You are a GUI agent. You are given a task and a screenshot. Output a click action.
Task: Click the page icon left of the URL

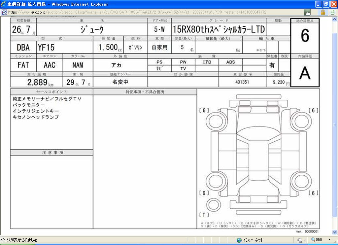click(x=4, y=12)
